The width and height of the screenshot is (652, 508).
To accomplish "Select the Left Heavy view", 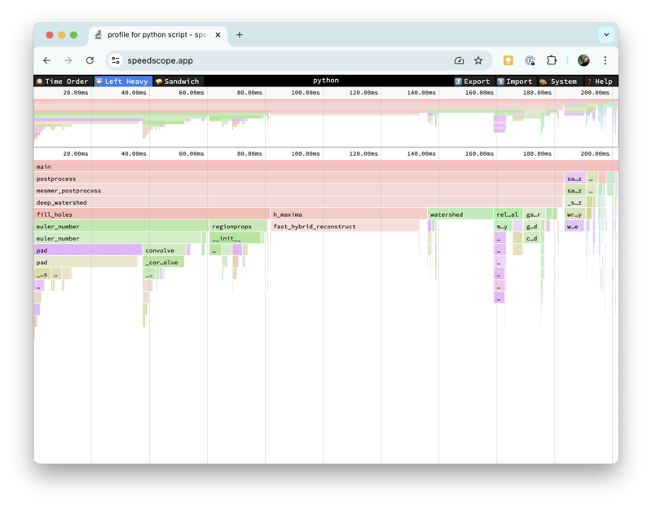I will [123, 81].
